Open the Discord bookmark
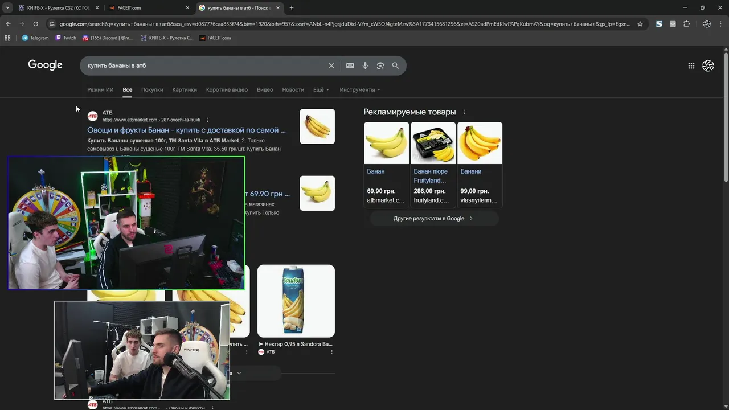The width and height of the screenshot is (729, 410). (108, 38)
